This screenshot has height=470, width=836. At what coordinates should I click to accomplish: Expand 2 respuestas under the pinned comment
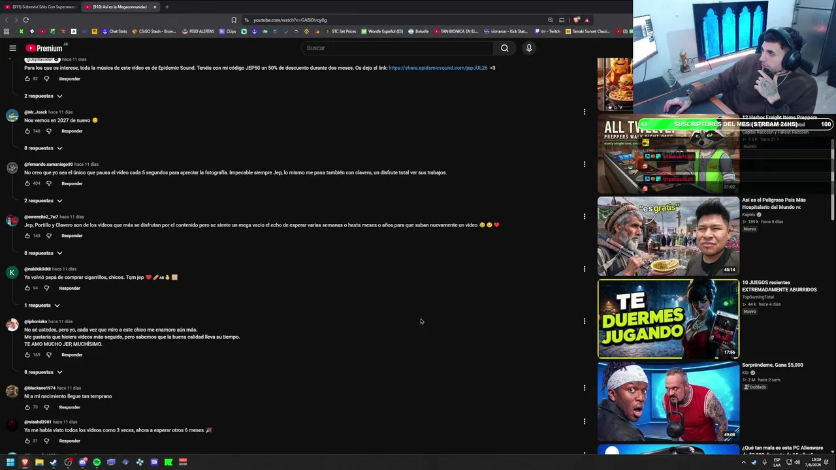pyautogui.click(x=43, y=96)
